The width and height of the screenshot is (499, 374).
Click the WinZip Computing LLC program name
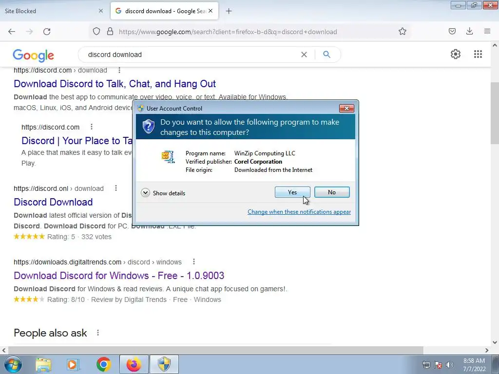tap(265, 153)
